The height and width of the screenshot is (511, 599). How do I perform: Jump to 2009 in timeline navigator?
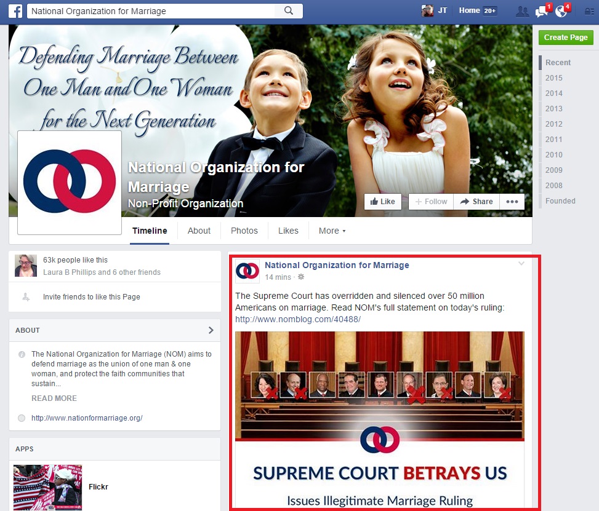pyautogui.click(x=553, y=170)
